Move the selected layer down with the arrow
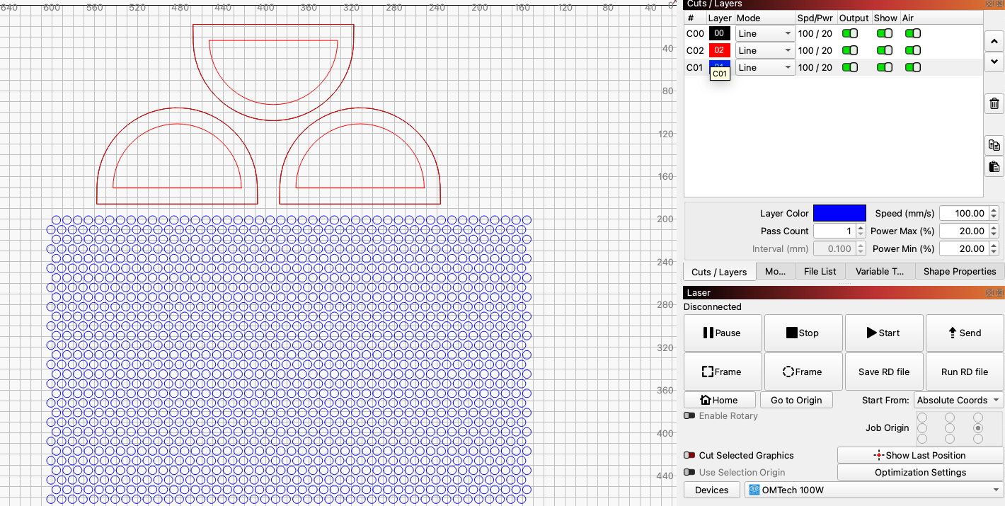Screen dimensions: 1005x506 pyautogui.click(x=994, y=62)
